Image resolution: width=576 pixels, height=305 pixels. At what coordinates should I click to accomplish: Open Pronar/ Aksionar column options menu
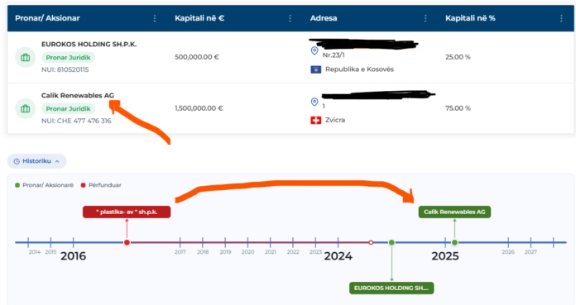coord(155,18)
